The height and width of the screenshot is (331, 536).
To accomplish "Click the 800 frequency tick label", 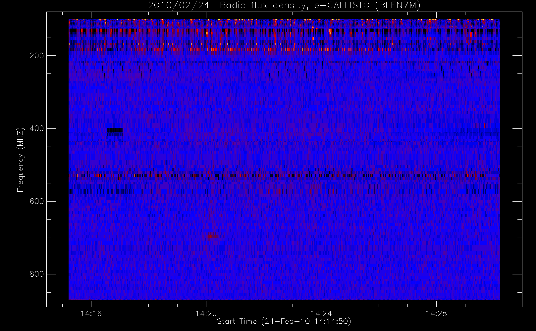I will pos(37,274).
